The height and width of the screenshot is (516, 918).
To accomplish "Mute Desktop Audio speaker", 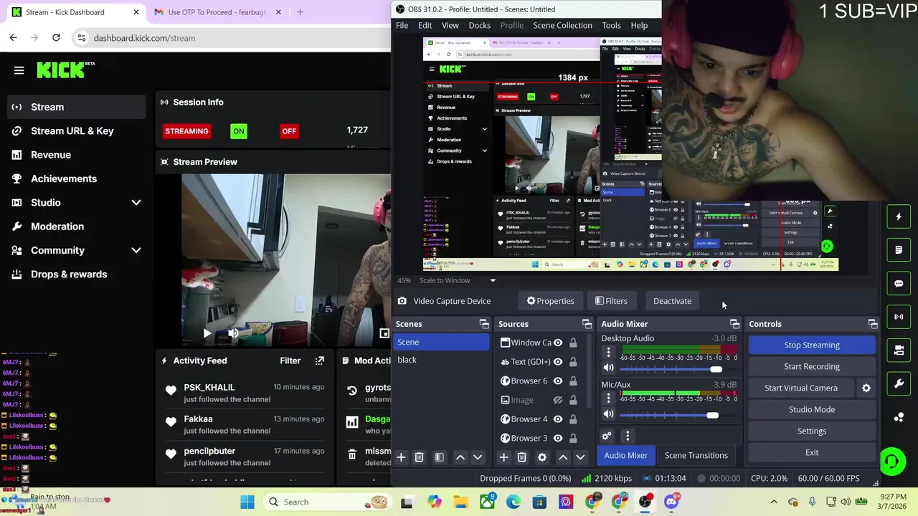I will 608,368.
